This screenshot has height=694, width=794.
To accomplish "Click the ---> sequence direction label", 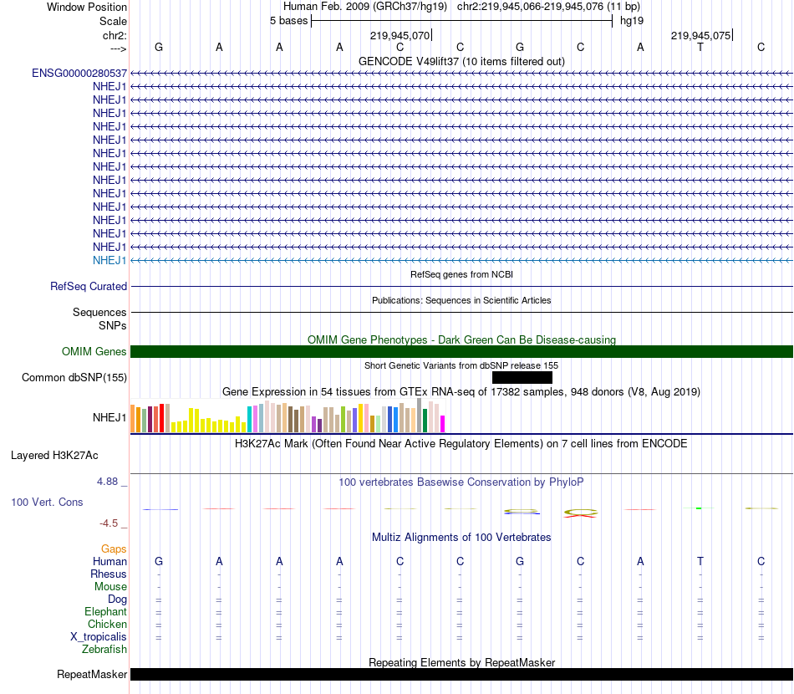I will [118, 48].
